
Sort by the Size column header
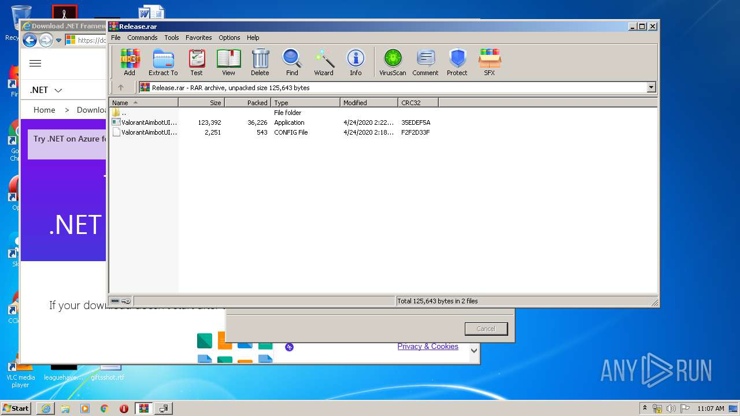click(x=201, y=103)
